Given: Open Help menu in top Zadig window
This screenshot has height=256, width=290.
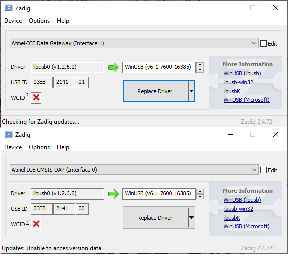Looking at the screenshot, I should (x=63, y=21).
